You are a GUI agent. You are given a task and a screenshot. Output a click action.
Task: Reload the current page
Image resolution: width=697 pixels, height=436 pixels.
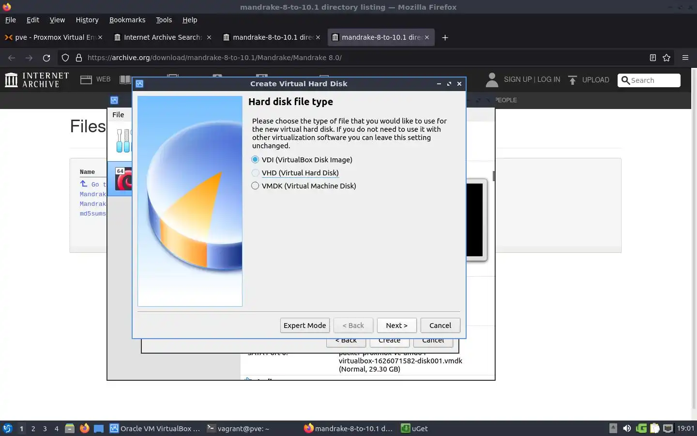(x=46, y=58)
